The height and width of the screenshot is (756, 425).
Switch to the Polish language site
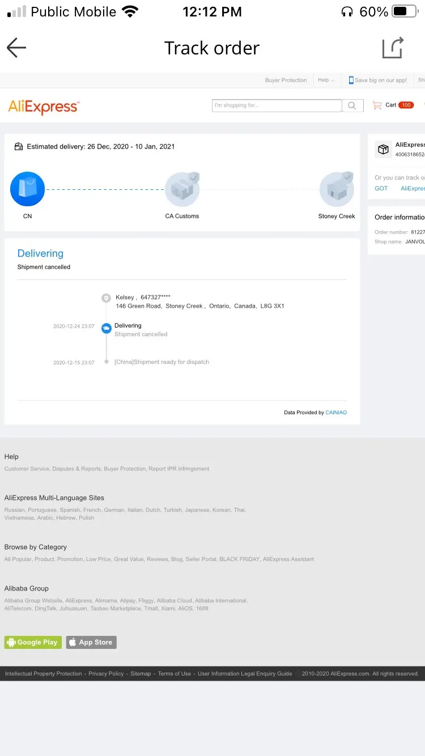click(x=86, y=518)
